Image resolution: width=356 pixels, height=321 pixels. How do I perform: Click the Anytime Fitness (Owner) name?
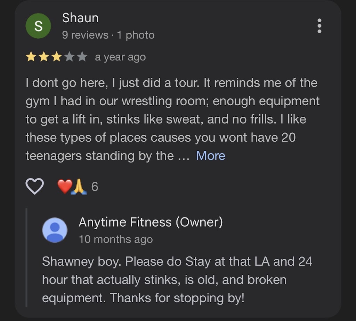point(151,222)
